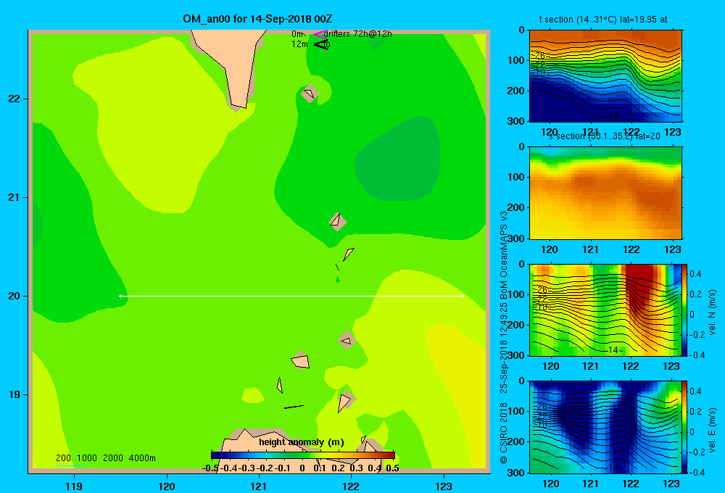Viewport: 725px width, 493px height.
Task: Click latitude label 19 on main map
Action: (x=14, y=394)
